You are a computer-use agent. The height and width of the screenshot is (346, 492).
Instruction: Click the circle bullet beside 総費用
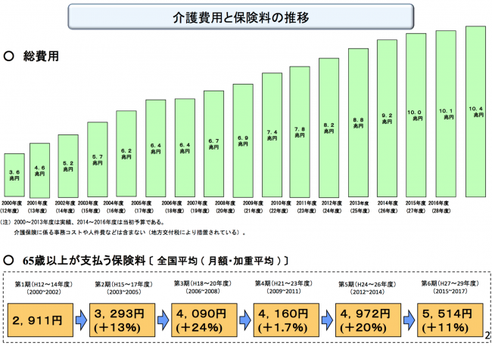tap(9, 56)
